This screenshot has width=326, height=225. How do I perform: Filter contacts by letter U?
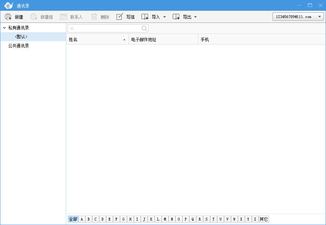click(x=220, y=219)
